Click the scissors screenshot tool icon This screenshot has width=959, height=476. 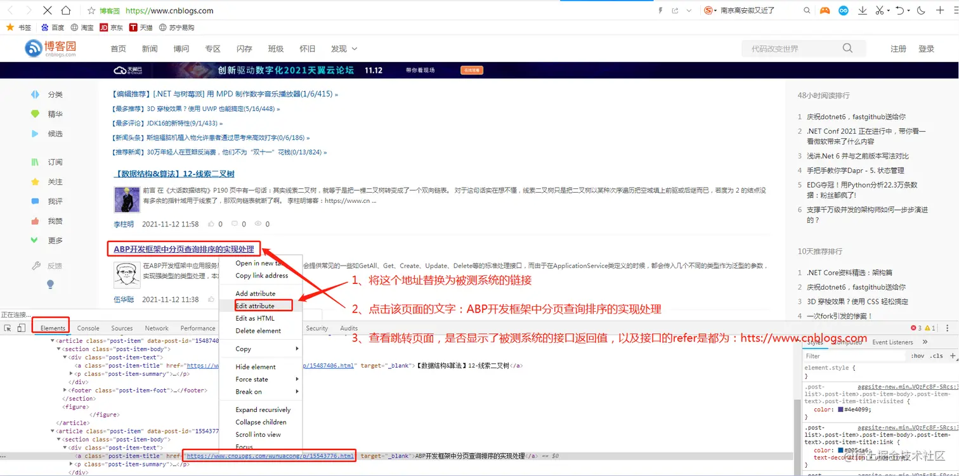(879, 11)
